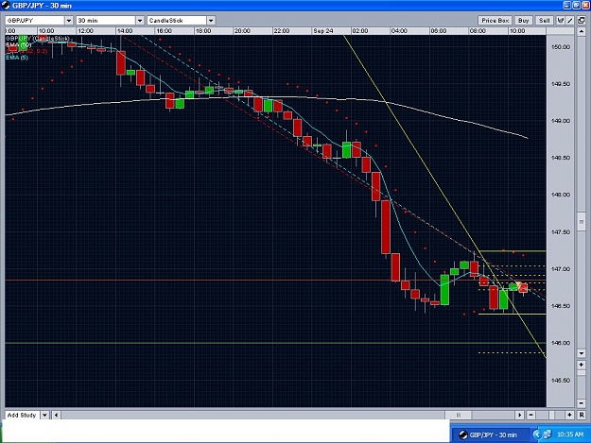Click the R reset chart button

[582, 416]
